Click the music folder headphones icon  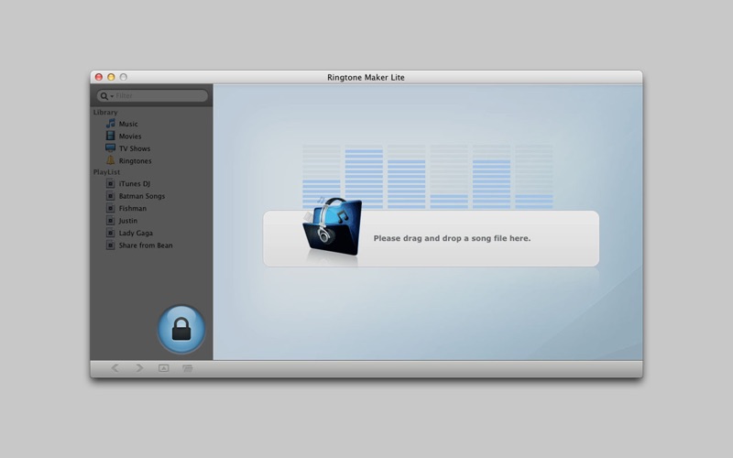click(x=333, y=226)
